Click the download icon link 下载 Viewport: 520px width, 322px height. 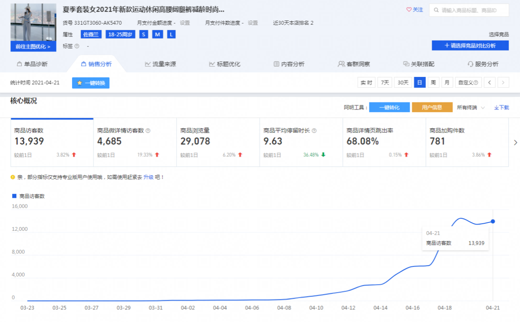coord(502,107)
